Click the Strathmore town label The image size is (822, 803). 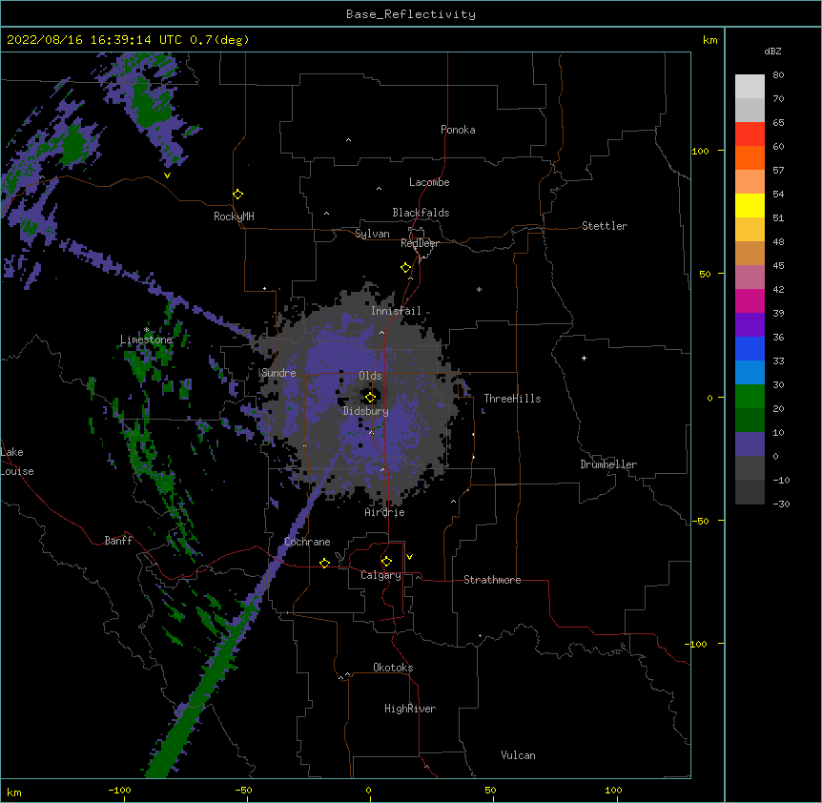(492, 580)
